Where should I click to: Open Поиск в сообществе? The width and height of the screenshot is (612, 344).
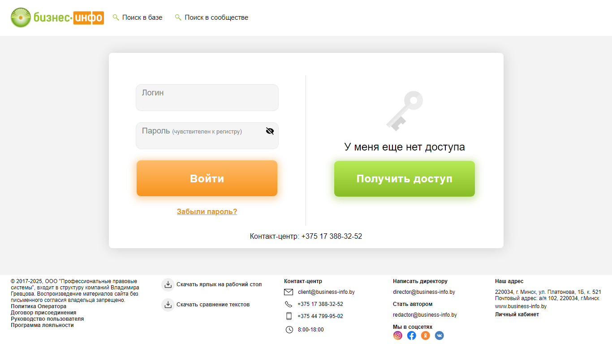(x=216, y=17)
